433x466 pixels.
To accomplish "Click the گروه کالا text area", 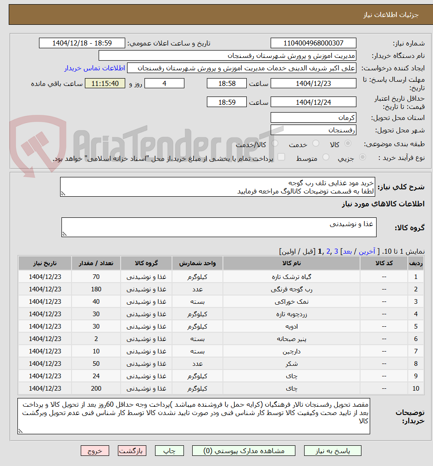I will click(219, 227).
